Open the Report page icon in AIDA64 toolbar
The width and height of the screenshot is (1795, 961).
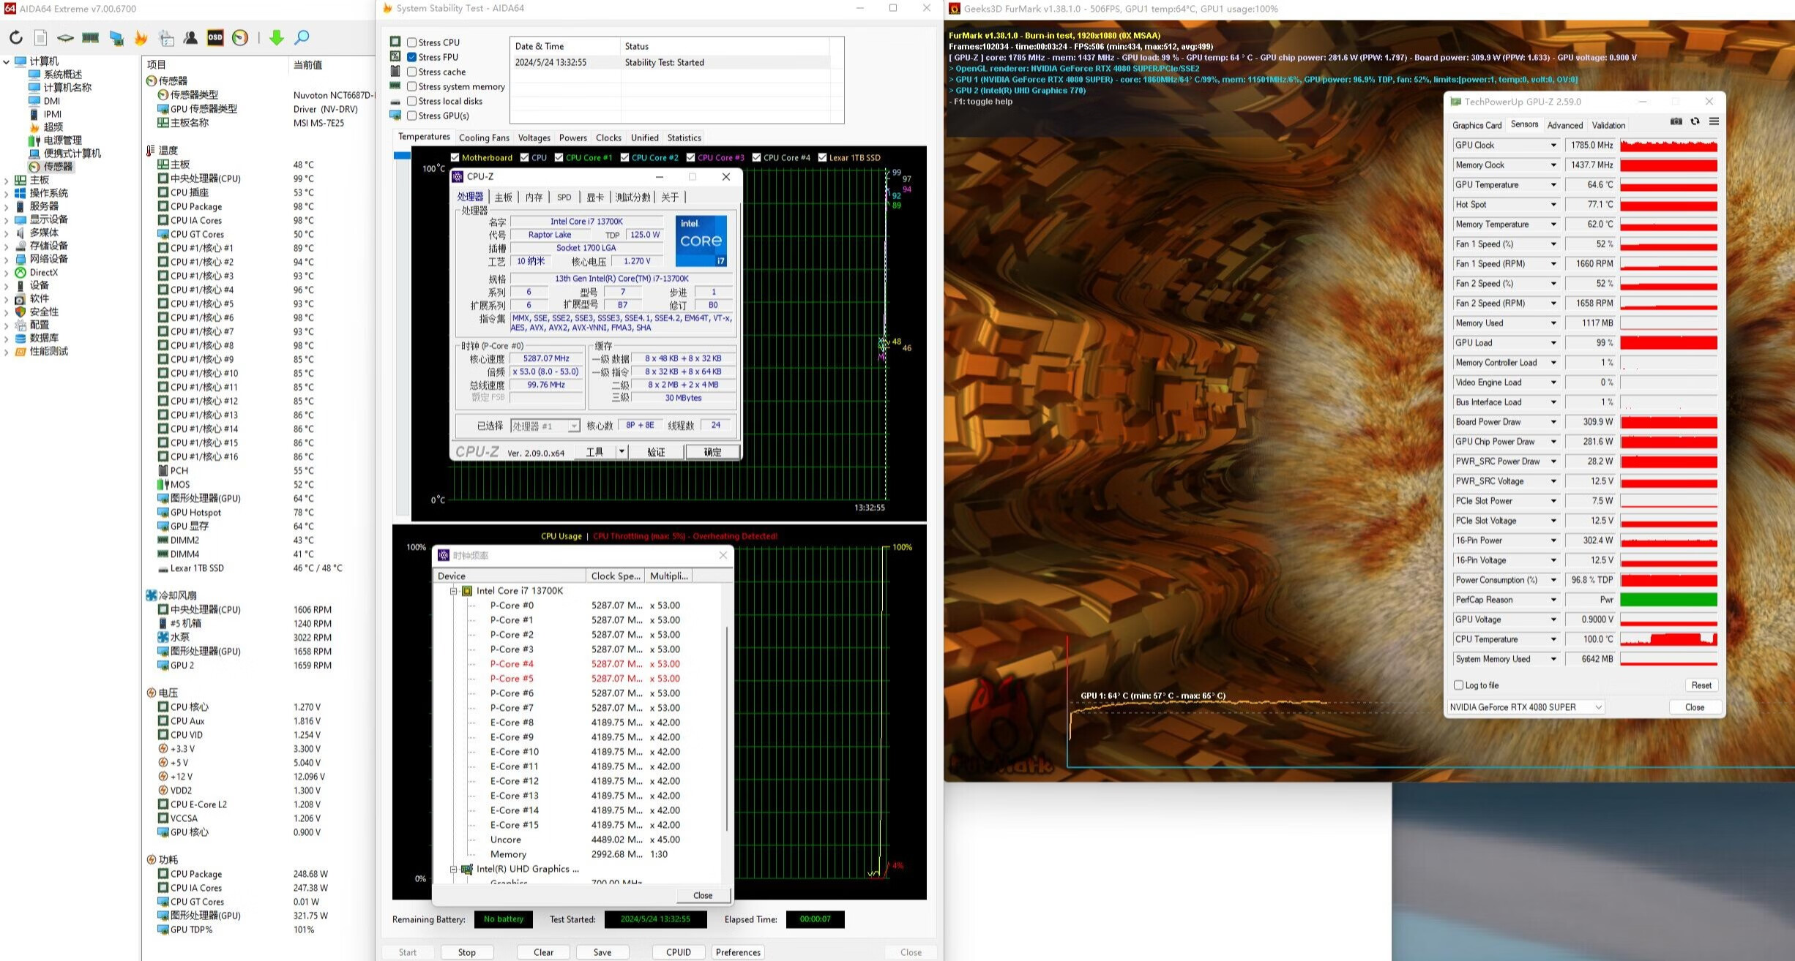(x=41, y=37)
